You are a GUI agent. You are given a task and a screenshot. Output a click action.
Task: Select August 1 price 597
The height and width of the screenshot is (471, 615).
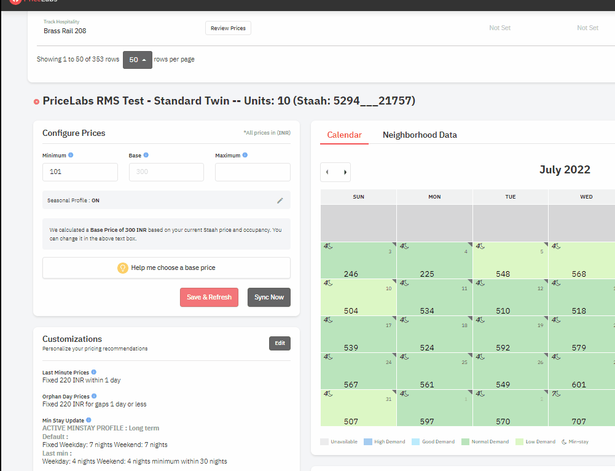(427, 422)
